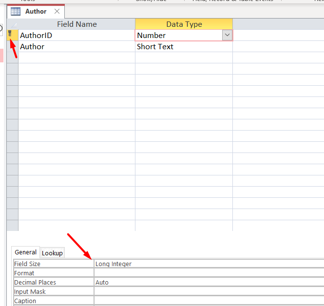
Task: Open the Data Type dropdown arrow for AuthorID
Action: pos(227,35)
